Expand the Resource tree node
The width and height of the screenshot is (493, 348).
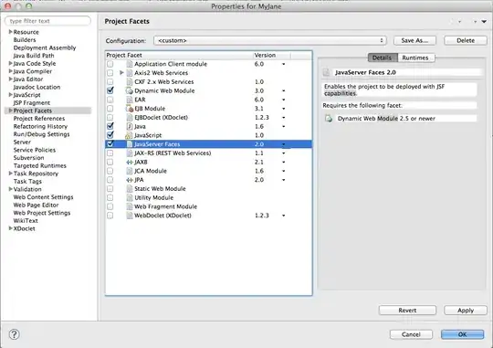10,32
